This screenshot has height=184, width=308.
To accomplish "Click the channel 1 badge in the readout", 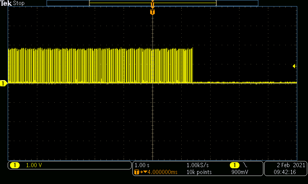I will pos(15,165).
